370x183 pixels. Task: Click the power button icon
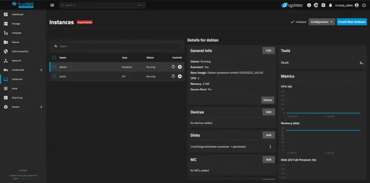(x=364, y=5)
